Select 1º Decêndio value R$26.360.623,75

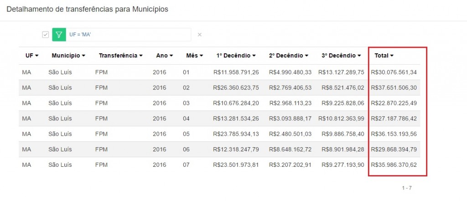point(236,88)
